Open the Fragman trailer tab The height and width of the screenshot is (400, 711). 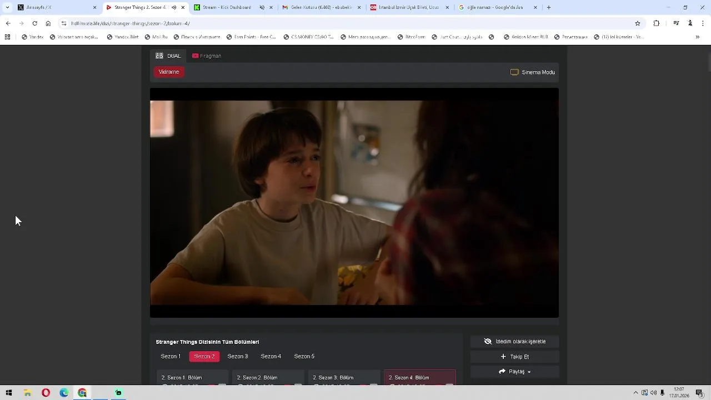[x=207, y=56]
